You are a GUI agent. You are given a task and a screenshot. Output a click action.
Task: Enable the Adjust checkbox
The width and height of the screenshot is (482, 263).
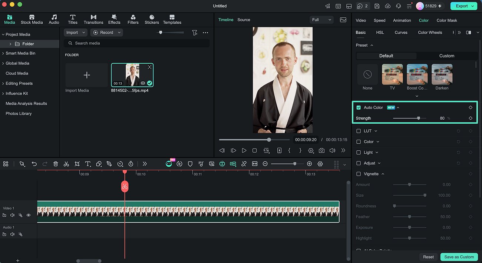tap(359, 163)
